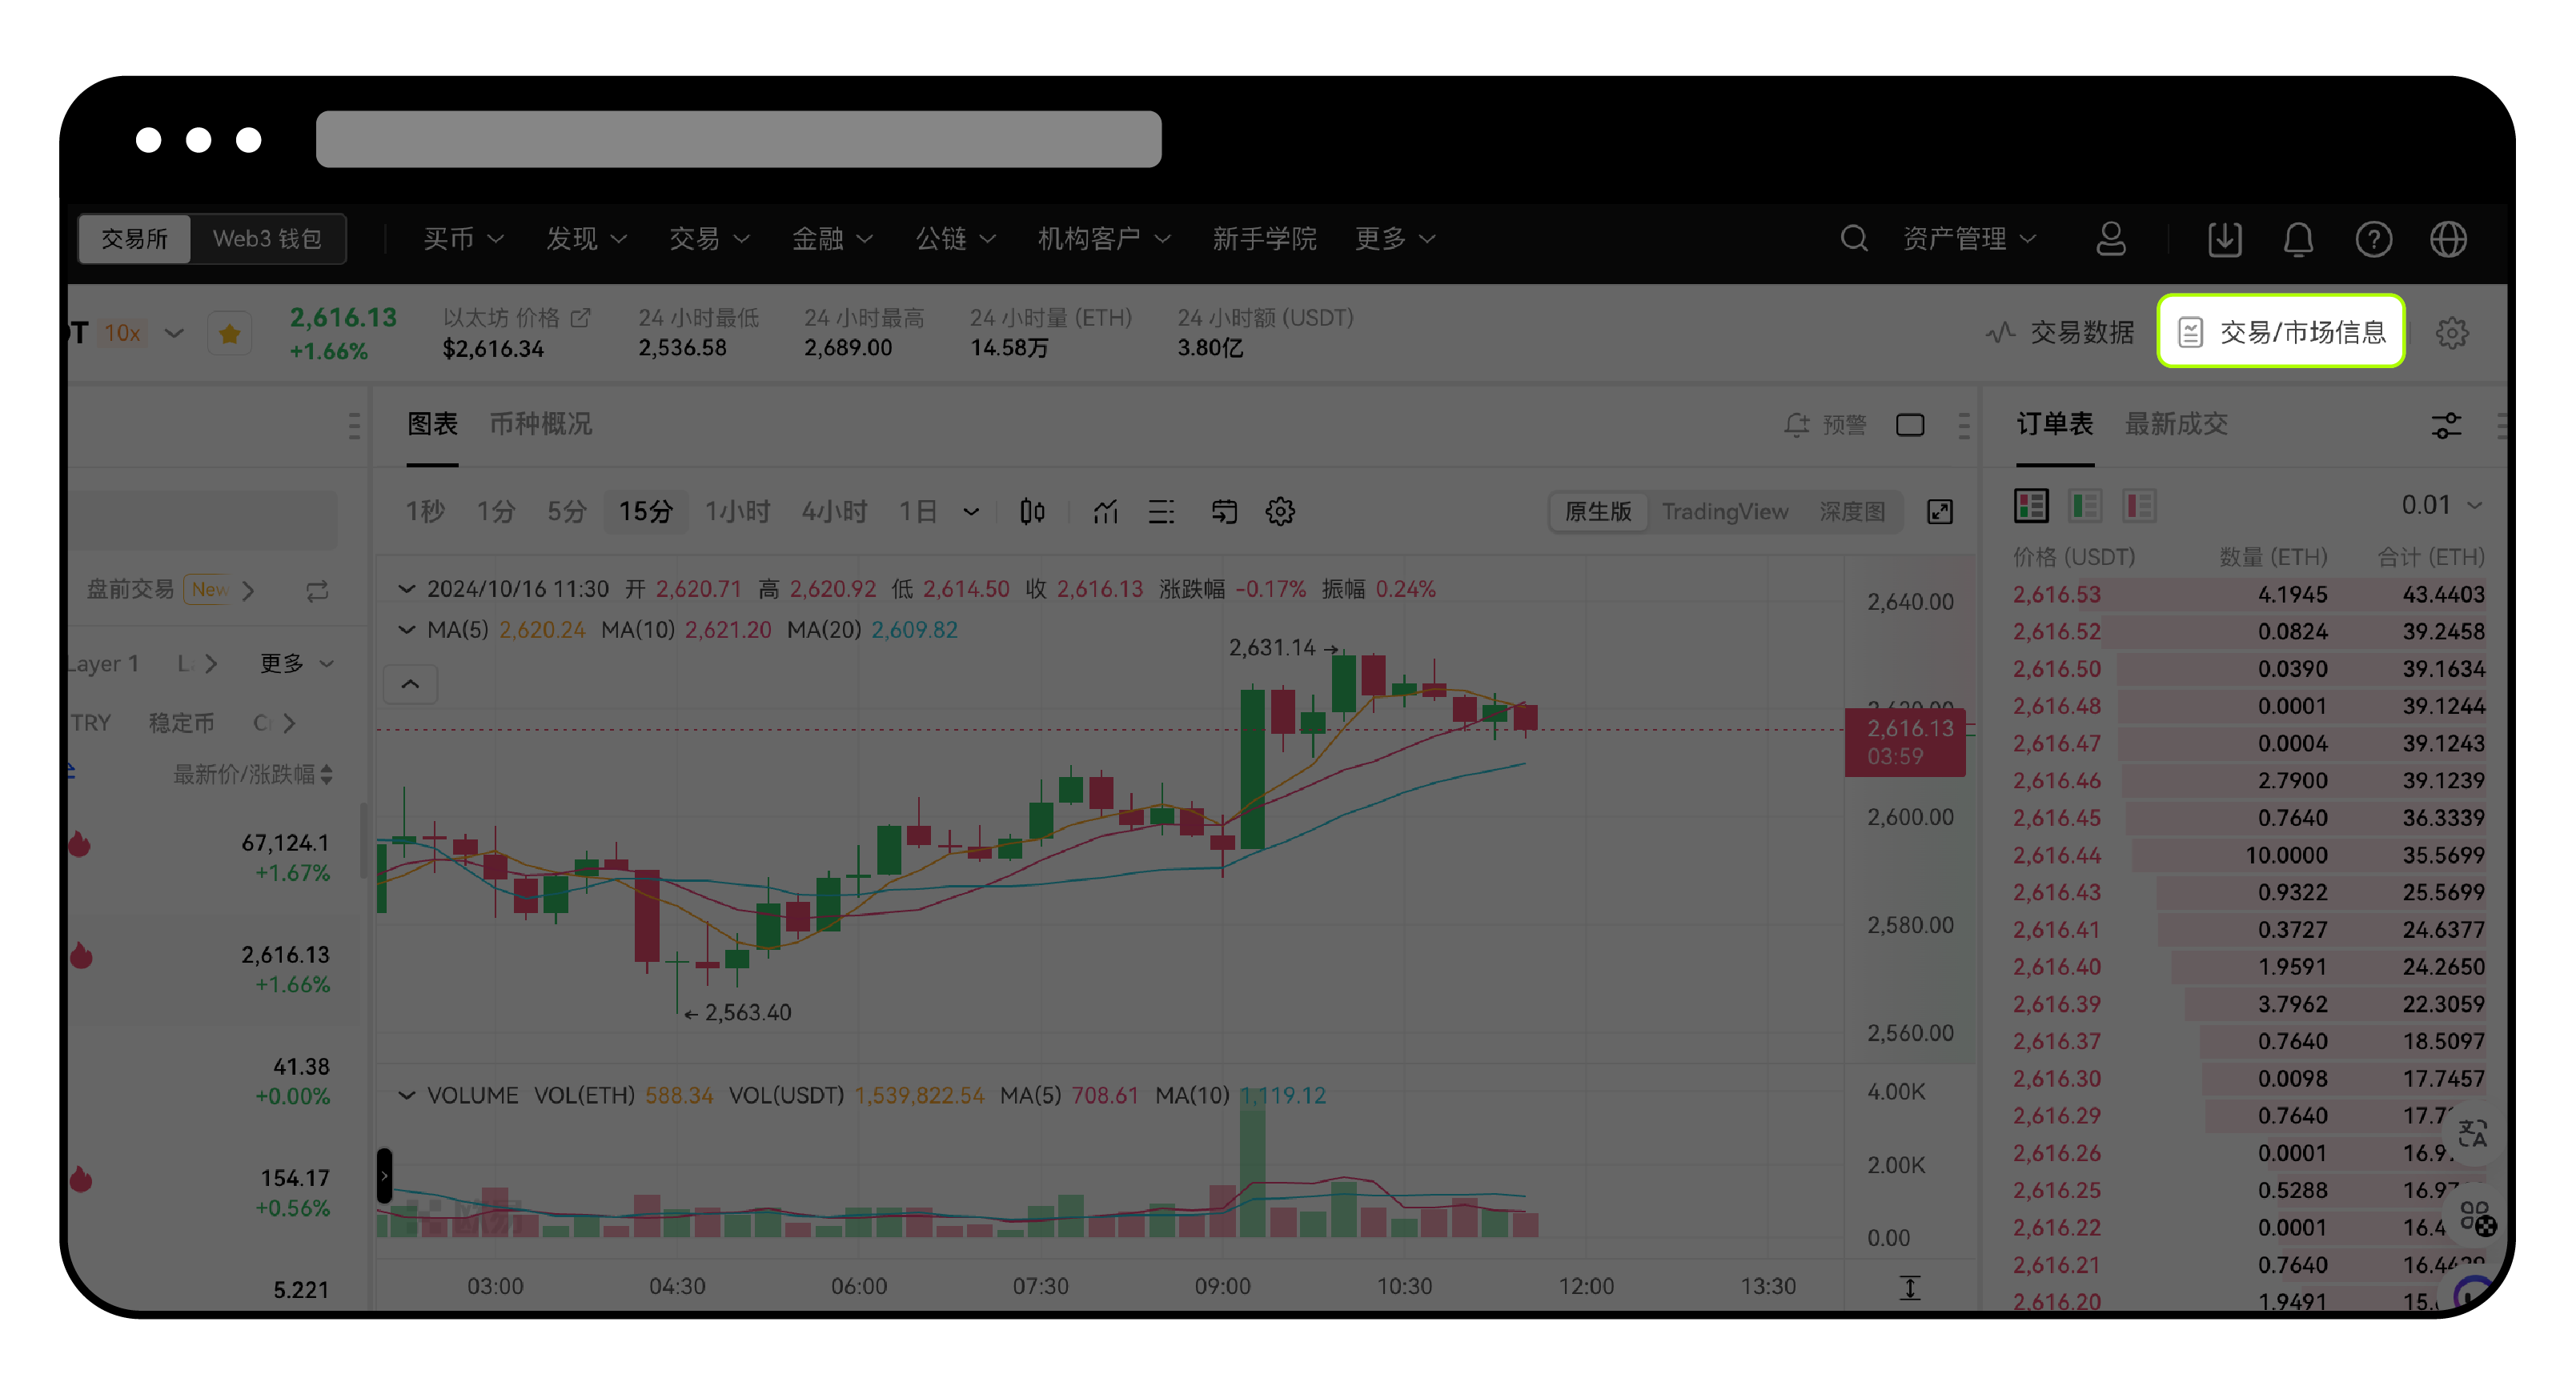
Task: Switch chart to TradingView mode
Action: 1726,511
